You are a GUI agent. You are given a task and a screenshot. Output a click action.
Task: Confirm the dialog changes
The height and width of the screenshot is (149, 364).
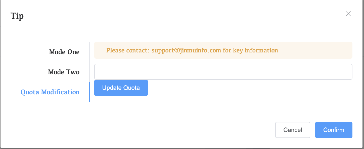coord(334,130)
